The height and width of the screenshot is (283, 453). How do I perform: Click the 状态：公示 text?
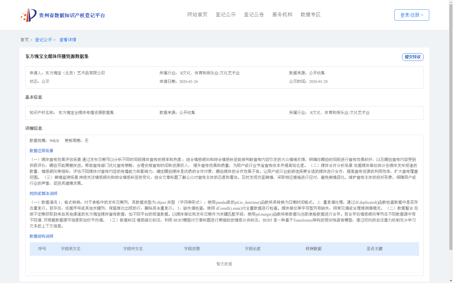(40, 82)
